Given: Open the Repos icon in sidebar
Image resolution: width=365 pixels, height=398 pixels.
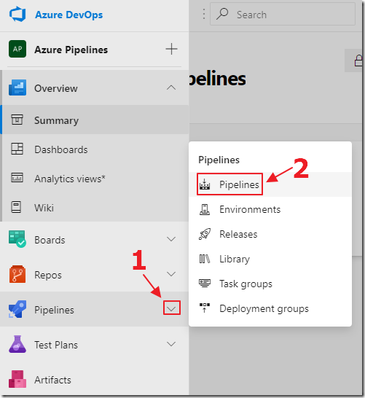Looking at the screenshot, I should tap(17, 274).
